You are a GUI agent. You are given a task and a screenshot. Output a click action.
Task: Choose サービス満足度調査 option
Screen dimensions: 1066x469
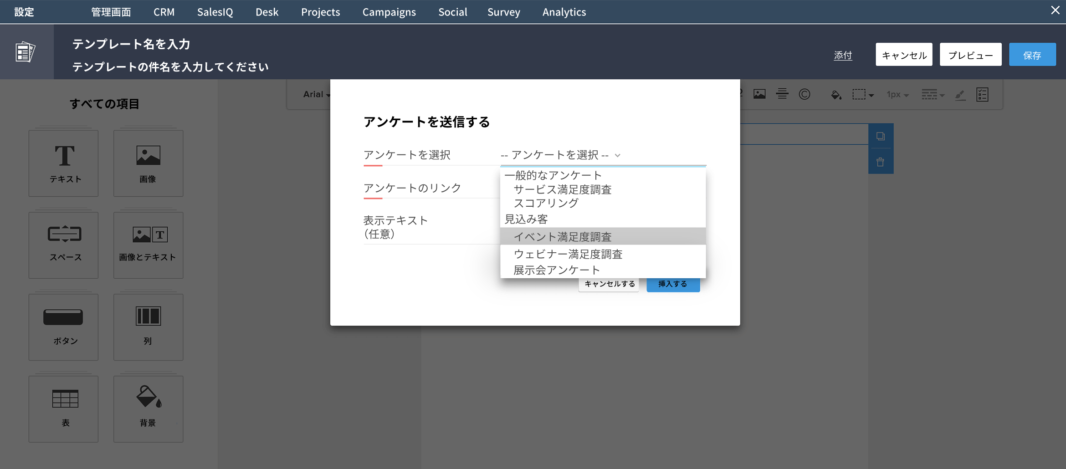(x=562, y=189)
